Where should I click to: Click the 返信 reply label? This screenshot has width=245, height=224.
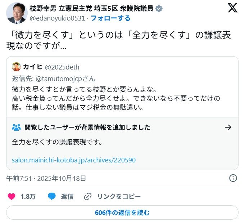(x=67, y=197)
